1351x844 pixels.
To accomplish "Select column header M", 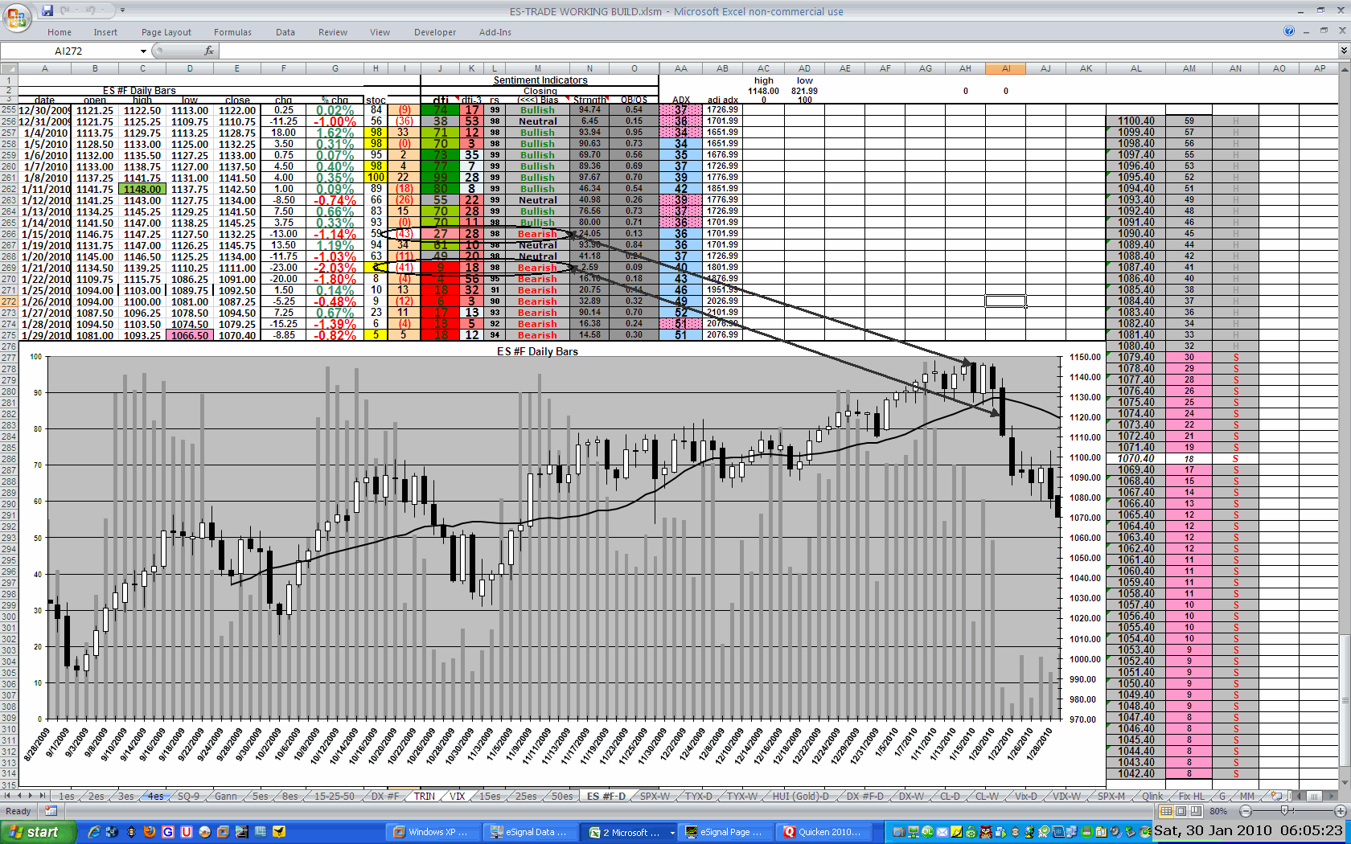I will pyautogui.click(x=537, y=68).
